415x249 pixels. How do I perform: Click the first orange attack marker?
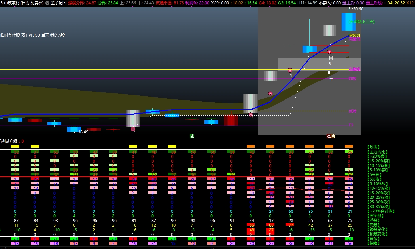click(251, 146)
